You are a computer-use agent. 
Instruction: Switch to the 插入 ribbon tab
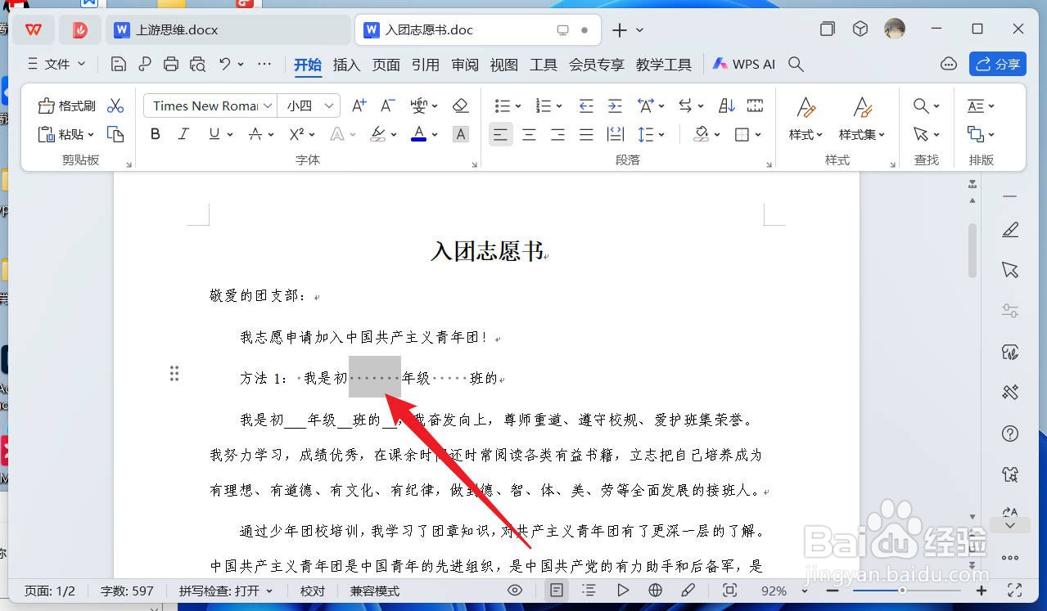coord(345,65)
